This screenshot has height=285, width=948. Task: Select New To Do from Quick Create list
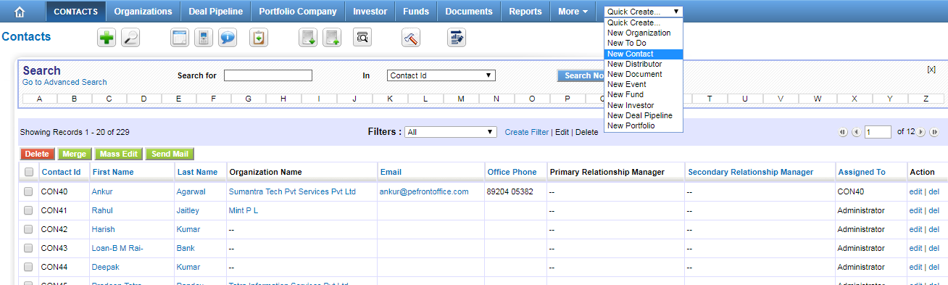(x=644, y=43)
